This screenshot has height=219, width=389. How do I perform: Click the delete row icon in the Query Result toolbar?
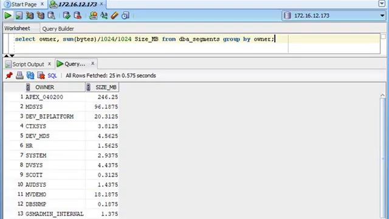pyautogui.click(x=41, y=75)
